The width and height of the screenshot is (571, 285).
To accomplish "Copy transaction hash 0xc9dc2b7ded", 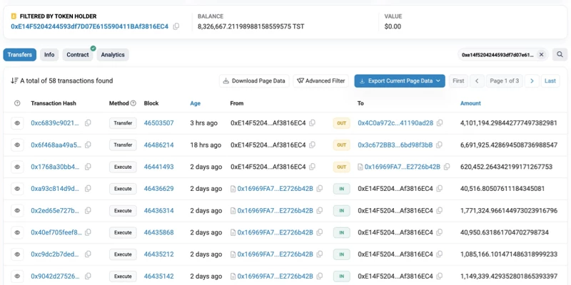I will pos(88,254).
